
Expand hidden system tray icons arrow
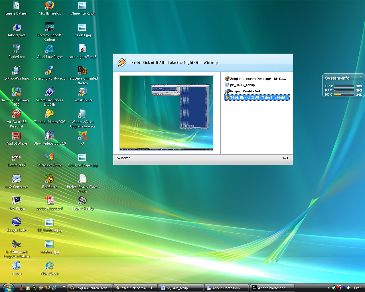(x=328, y=288)
